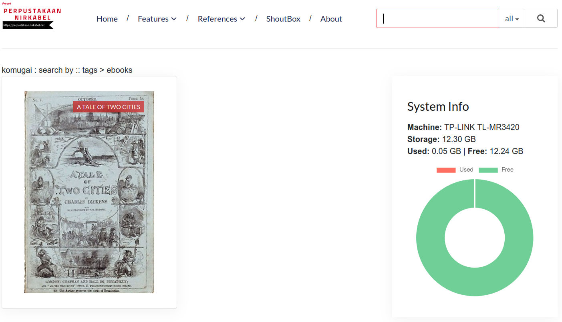Click the free space value '12.24 GB'
This screenshot has width=562, height=322.
pos(506,151)
